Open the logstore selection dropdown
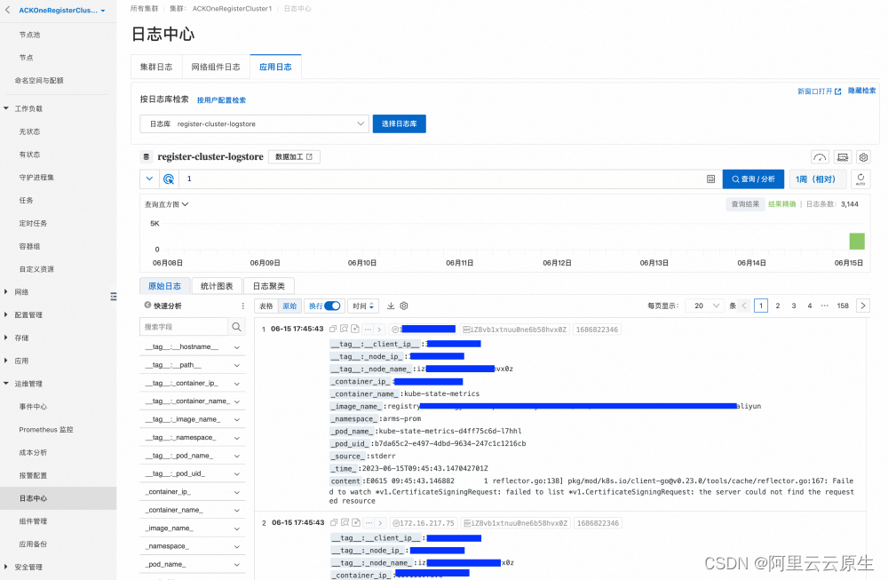 [254, 124]
